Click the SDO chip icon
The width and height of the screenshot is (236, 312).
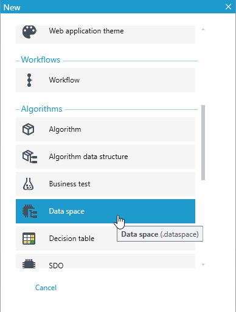point(29,264)
